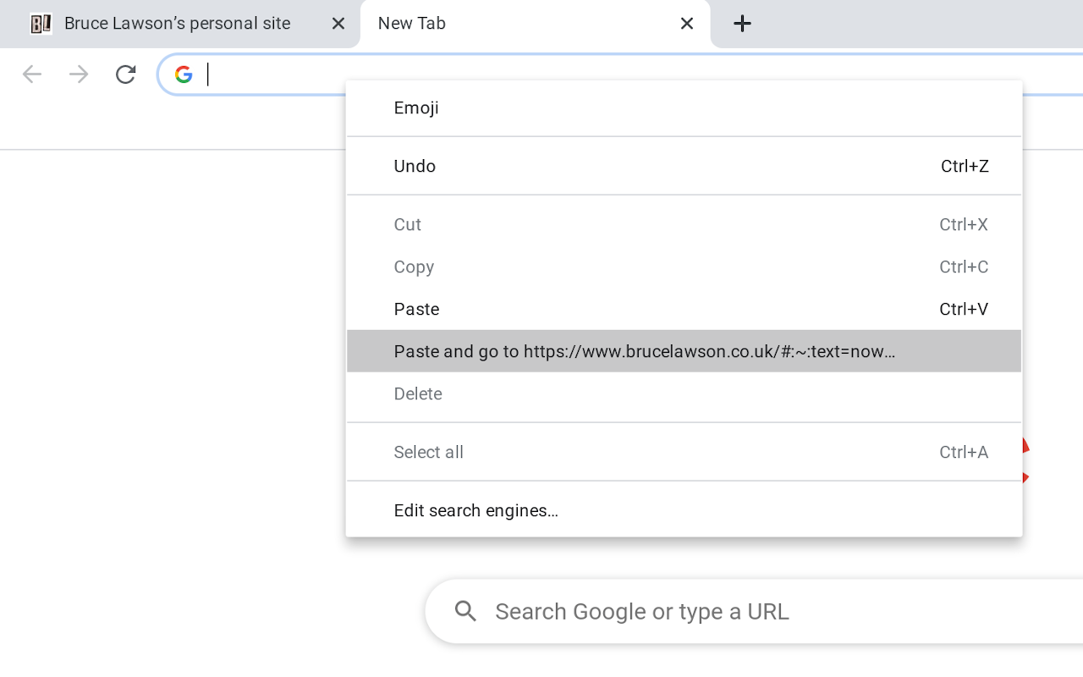The image size is (1083, 677).
Task: Choose Paste and go to brucelawson.co.uk
Action: tap(684, 351)
